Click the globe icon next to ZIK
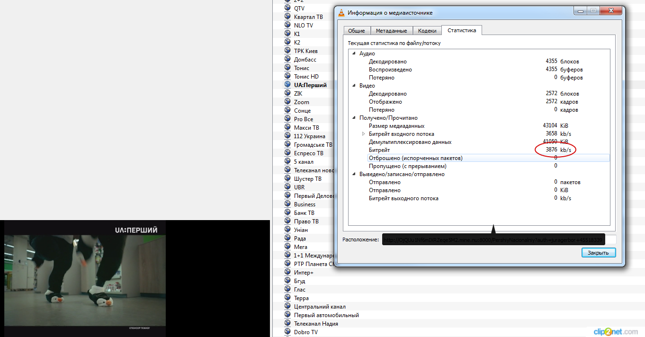Image resolution: width=645 pixels, height=337 pixels. 287,93
